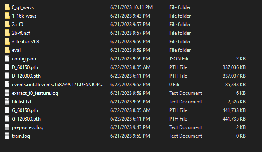Select the train.log document icon

pos(7,136)
